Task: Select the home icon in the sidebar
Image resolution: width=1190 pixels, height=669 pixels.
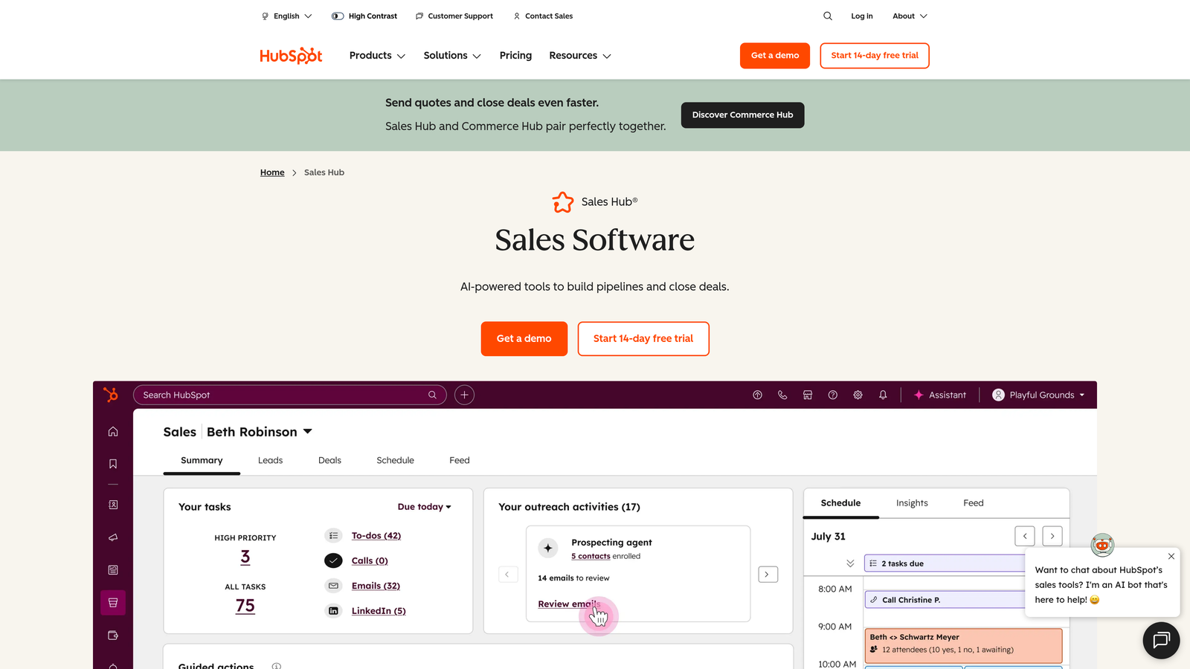Action: (112, 431)
